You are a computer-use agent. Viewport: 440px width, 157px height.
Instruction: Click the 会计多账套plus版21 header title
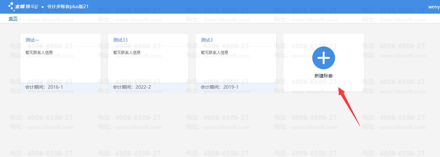pyautogui.click(x=68, y=7)
